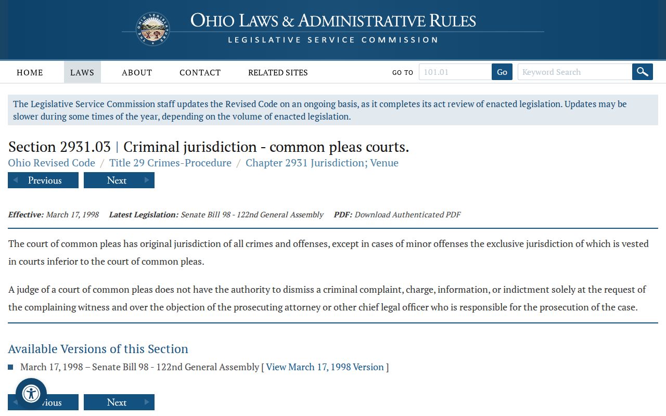Go to Next section using bottom button
The width and height of the screenshot is (666, 416).
coord(119,402)
